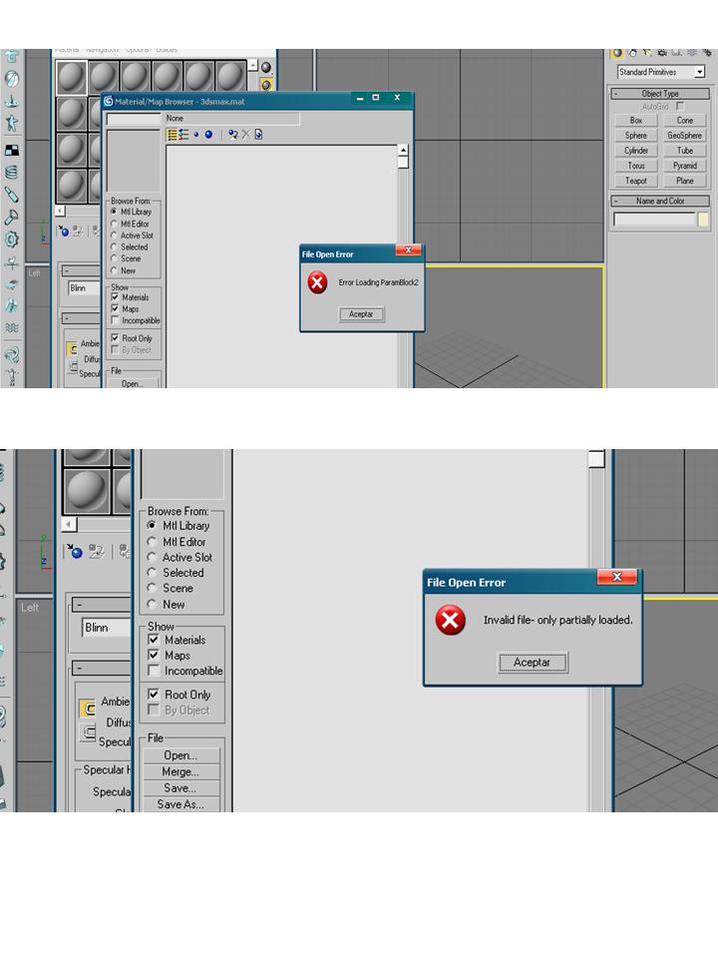The width and height of the screenshot is (718, 958).
Task: Select View List icon in browser toolbar
Action: [x=173, y=135]
